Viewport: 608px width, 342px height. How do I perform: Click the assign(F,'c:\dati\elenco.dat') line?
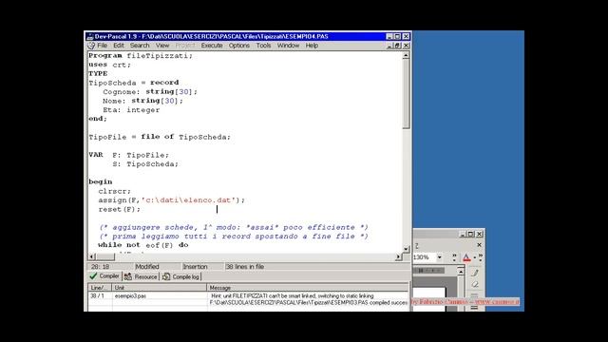click(171, 200)
